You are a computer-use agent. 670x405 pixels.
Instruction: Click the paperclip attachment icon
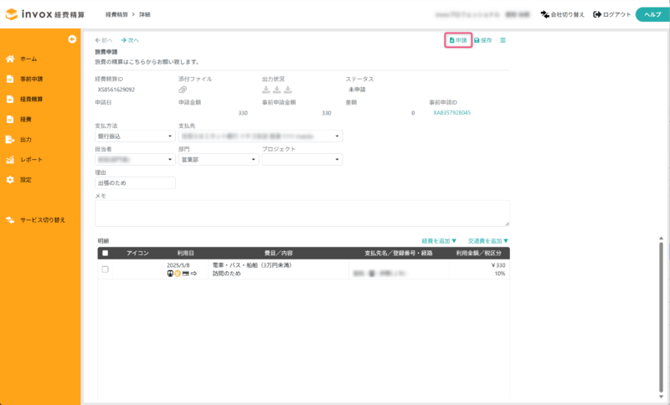click(183, 90)
